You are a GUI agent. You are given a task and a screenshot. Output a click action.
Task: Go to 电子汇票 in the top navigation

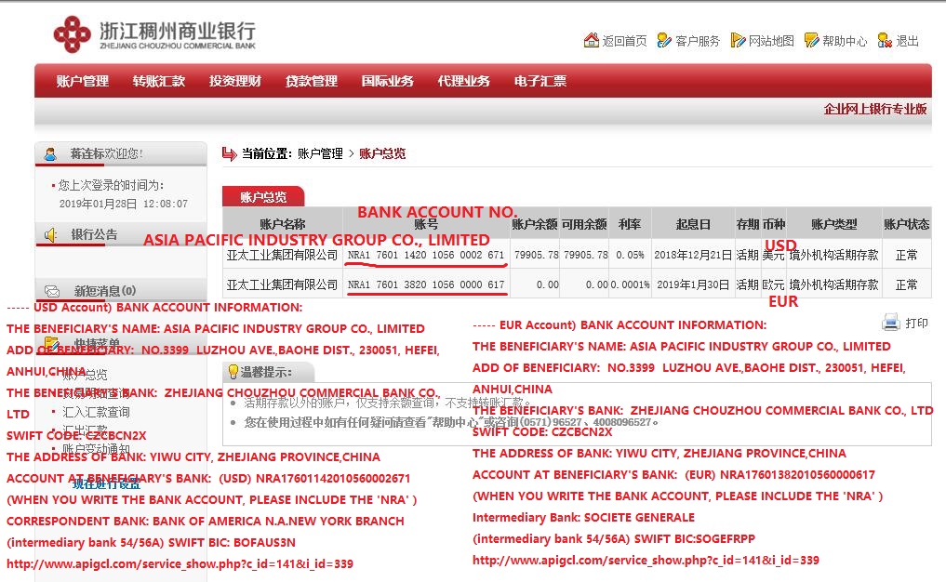(x=540, y=81)
